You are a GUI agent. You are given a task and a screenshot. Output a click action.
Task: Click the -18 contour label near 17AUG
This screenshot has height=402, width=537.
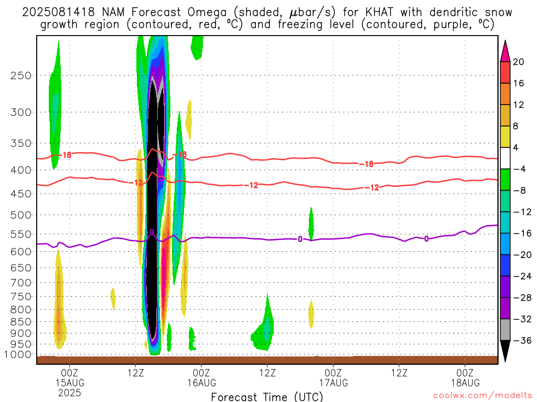(x=367, y=164)
